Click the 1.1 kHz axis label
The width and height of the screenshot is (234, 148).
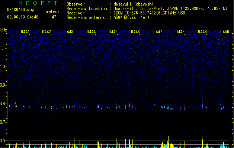click(3, 48)
